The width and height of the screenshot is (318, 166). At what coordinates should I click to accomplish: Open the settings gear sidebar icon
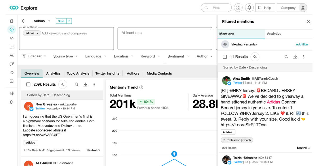click(11, 102)
